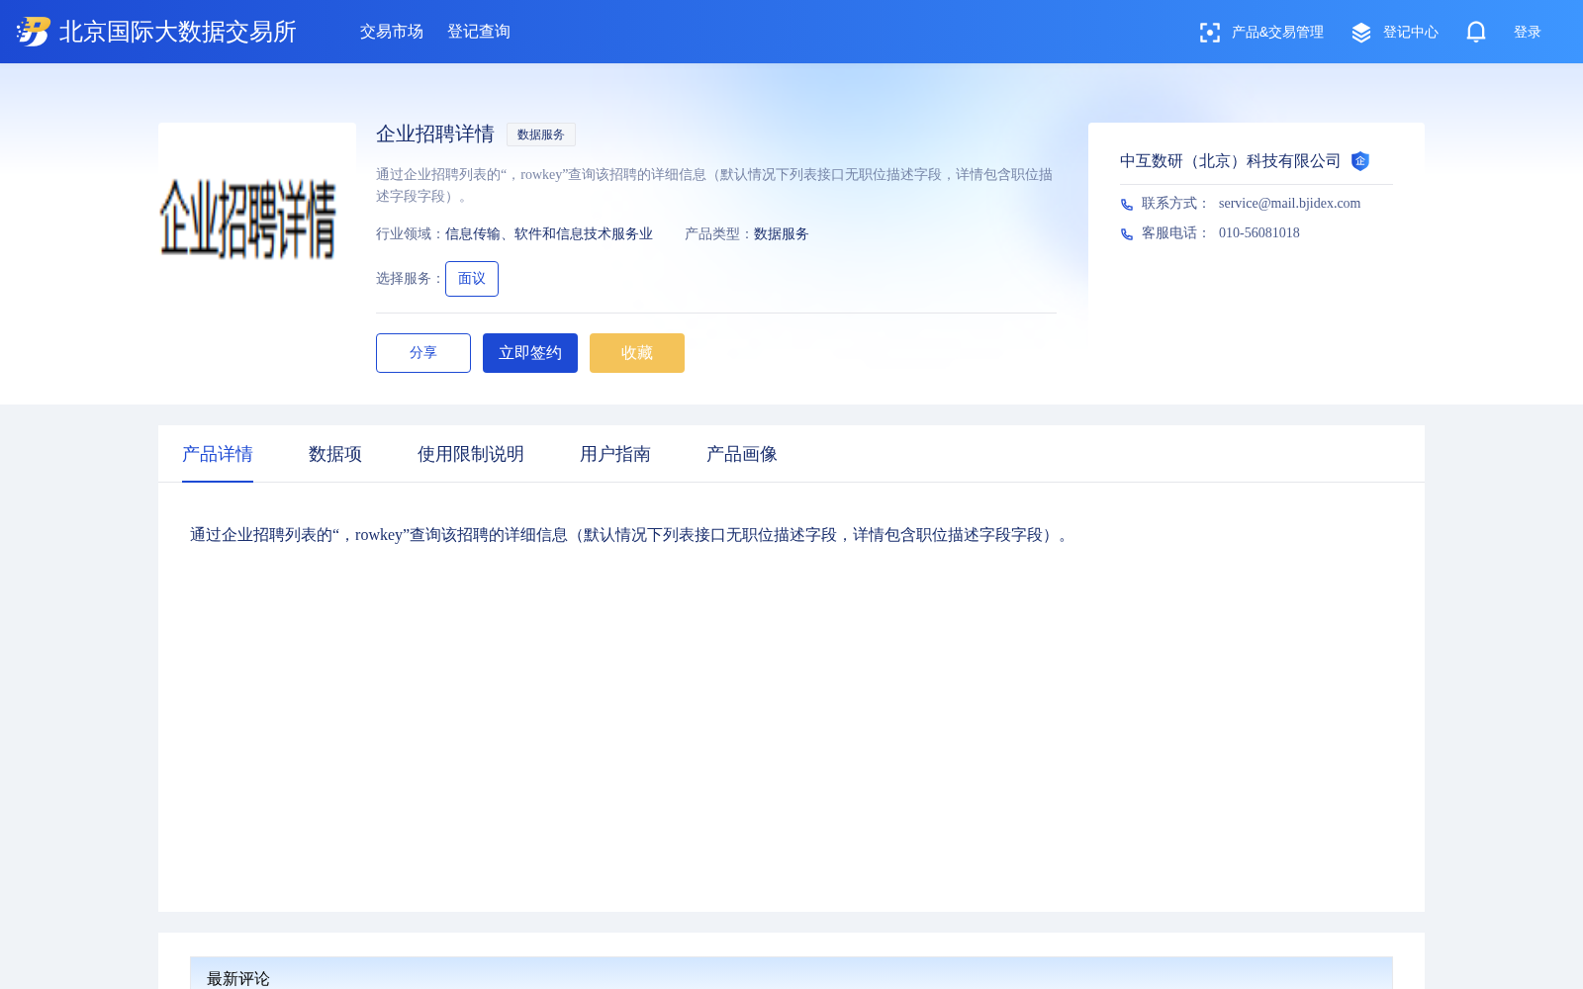Screen dimensions: 1583x989
Task: Click the company name 中互数研（北京）科技有限公司
Action: pyautogui.click(x=1230, y=161)
